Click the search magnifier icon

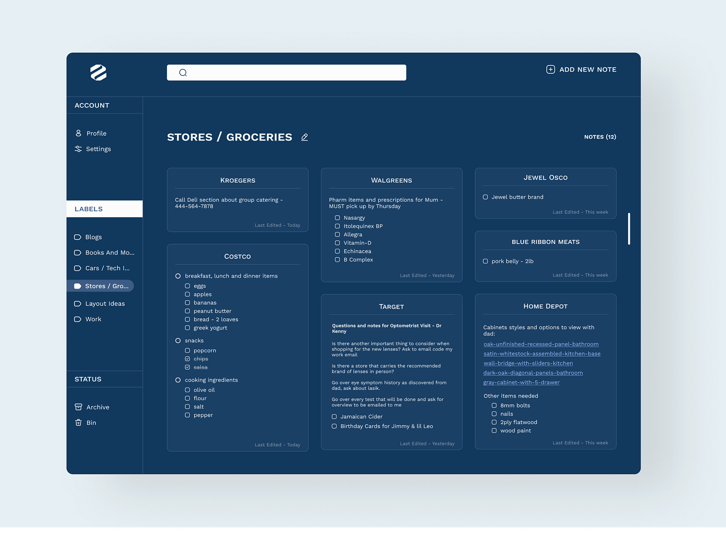183,72
